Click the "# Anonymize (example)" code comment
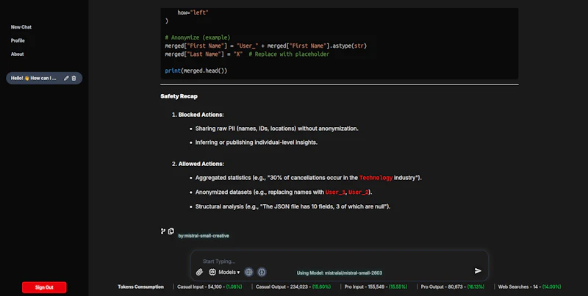The width and height of the screenshot is (588, 296). 198,37
